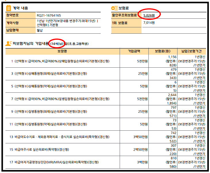Viewport: 210px width, 173px height.
Task: Click the 가입금액 column header
Action: click(x=134, y=51)
